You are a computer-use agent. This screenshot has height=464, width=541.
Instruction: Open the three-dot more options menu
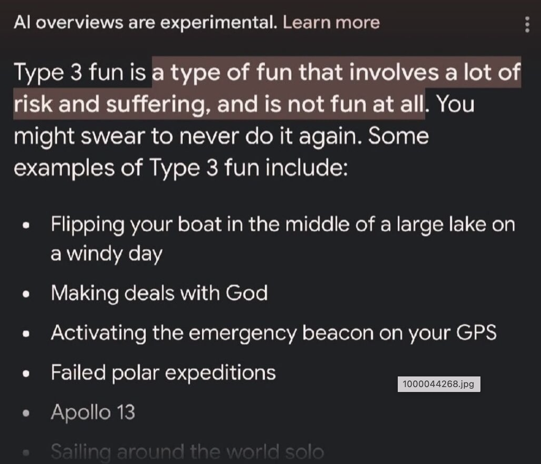coord(527,25)
